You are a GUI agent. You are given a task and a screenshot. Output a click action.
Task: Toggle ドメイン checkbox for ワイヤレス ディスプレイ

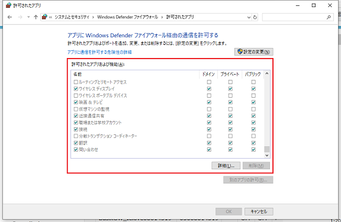coord(209,89)
